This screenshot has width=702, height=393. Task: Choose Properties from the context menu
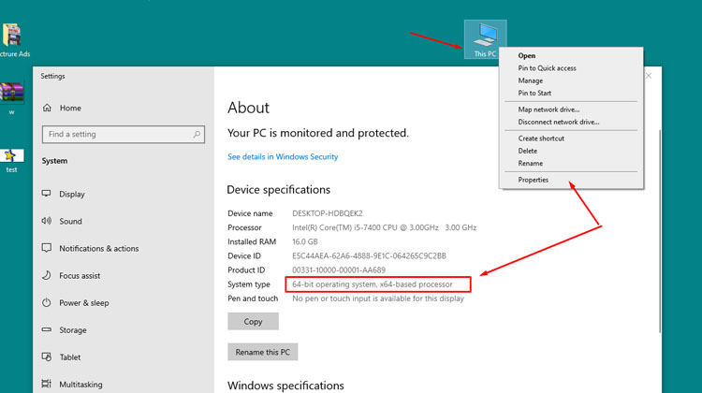pyautogui.click(x=534, y=180)
